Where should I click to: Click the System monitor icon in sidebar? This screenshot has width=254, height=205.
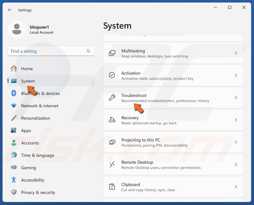(x=14, y=81)
